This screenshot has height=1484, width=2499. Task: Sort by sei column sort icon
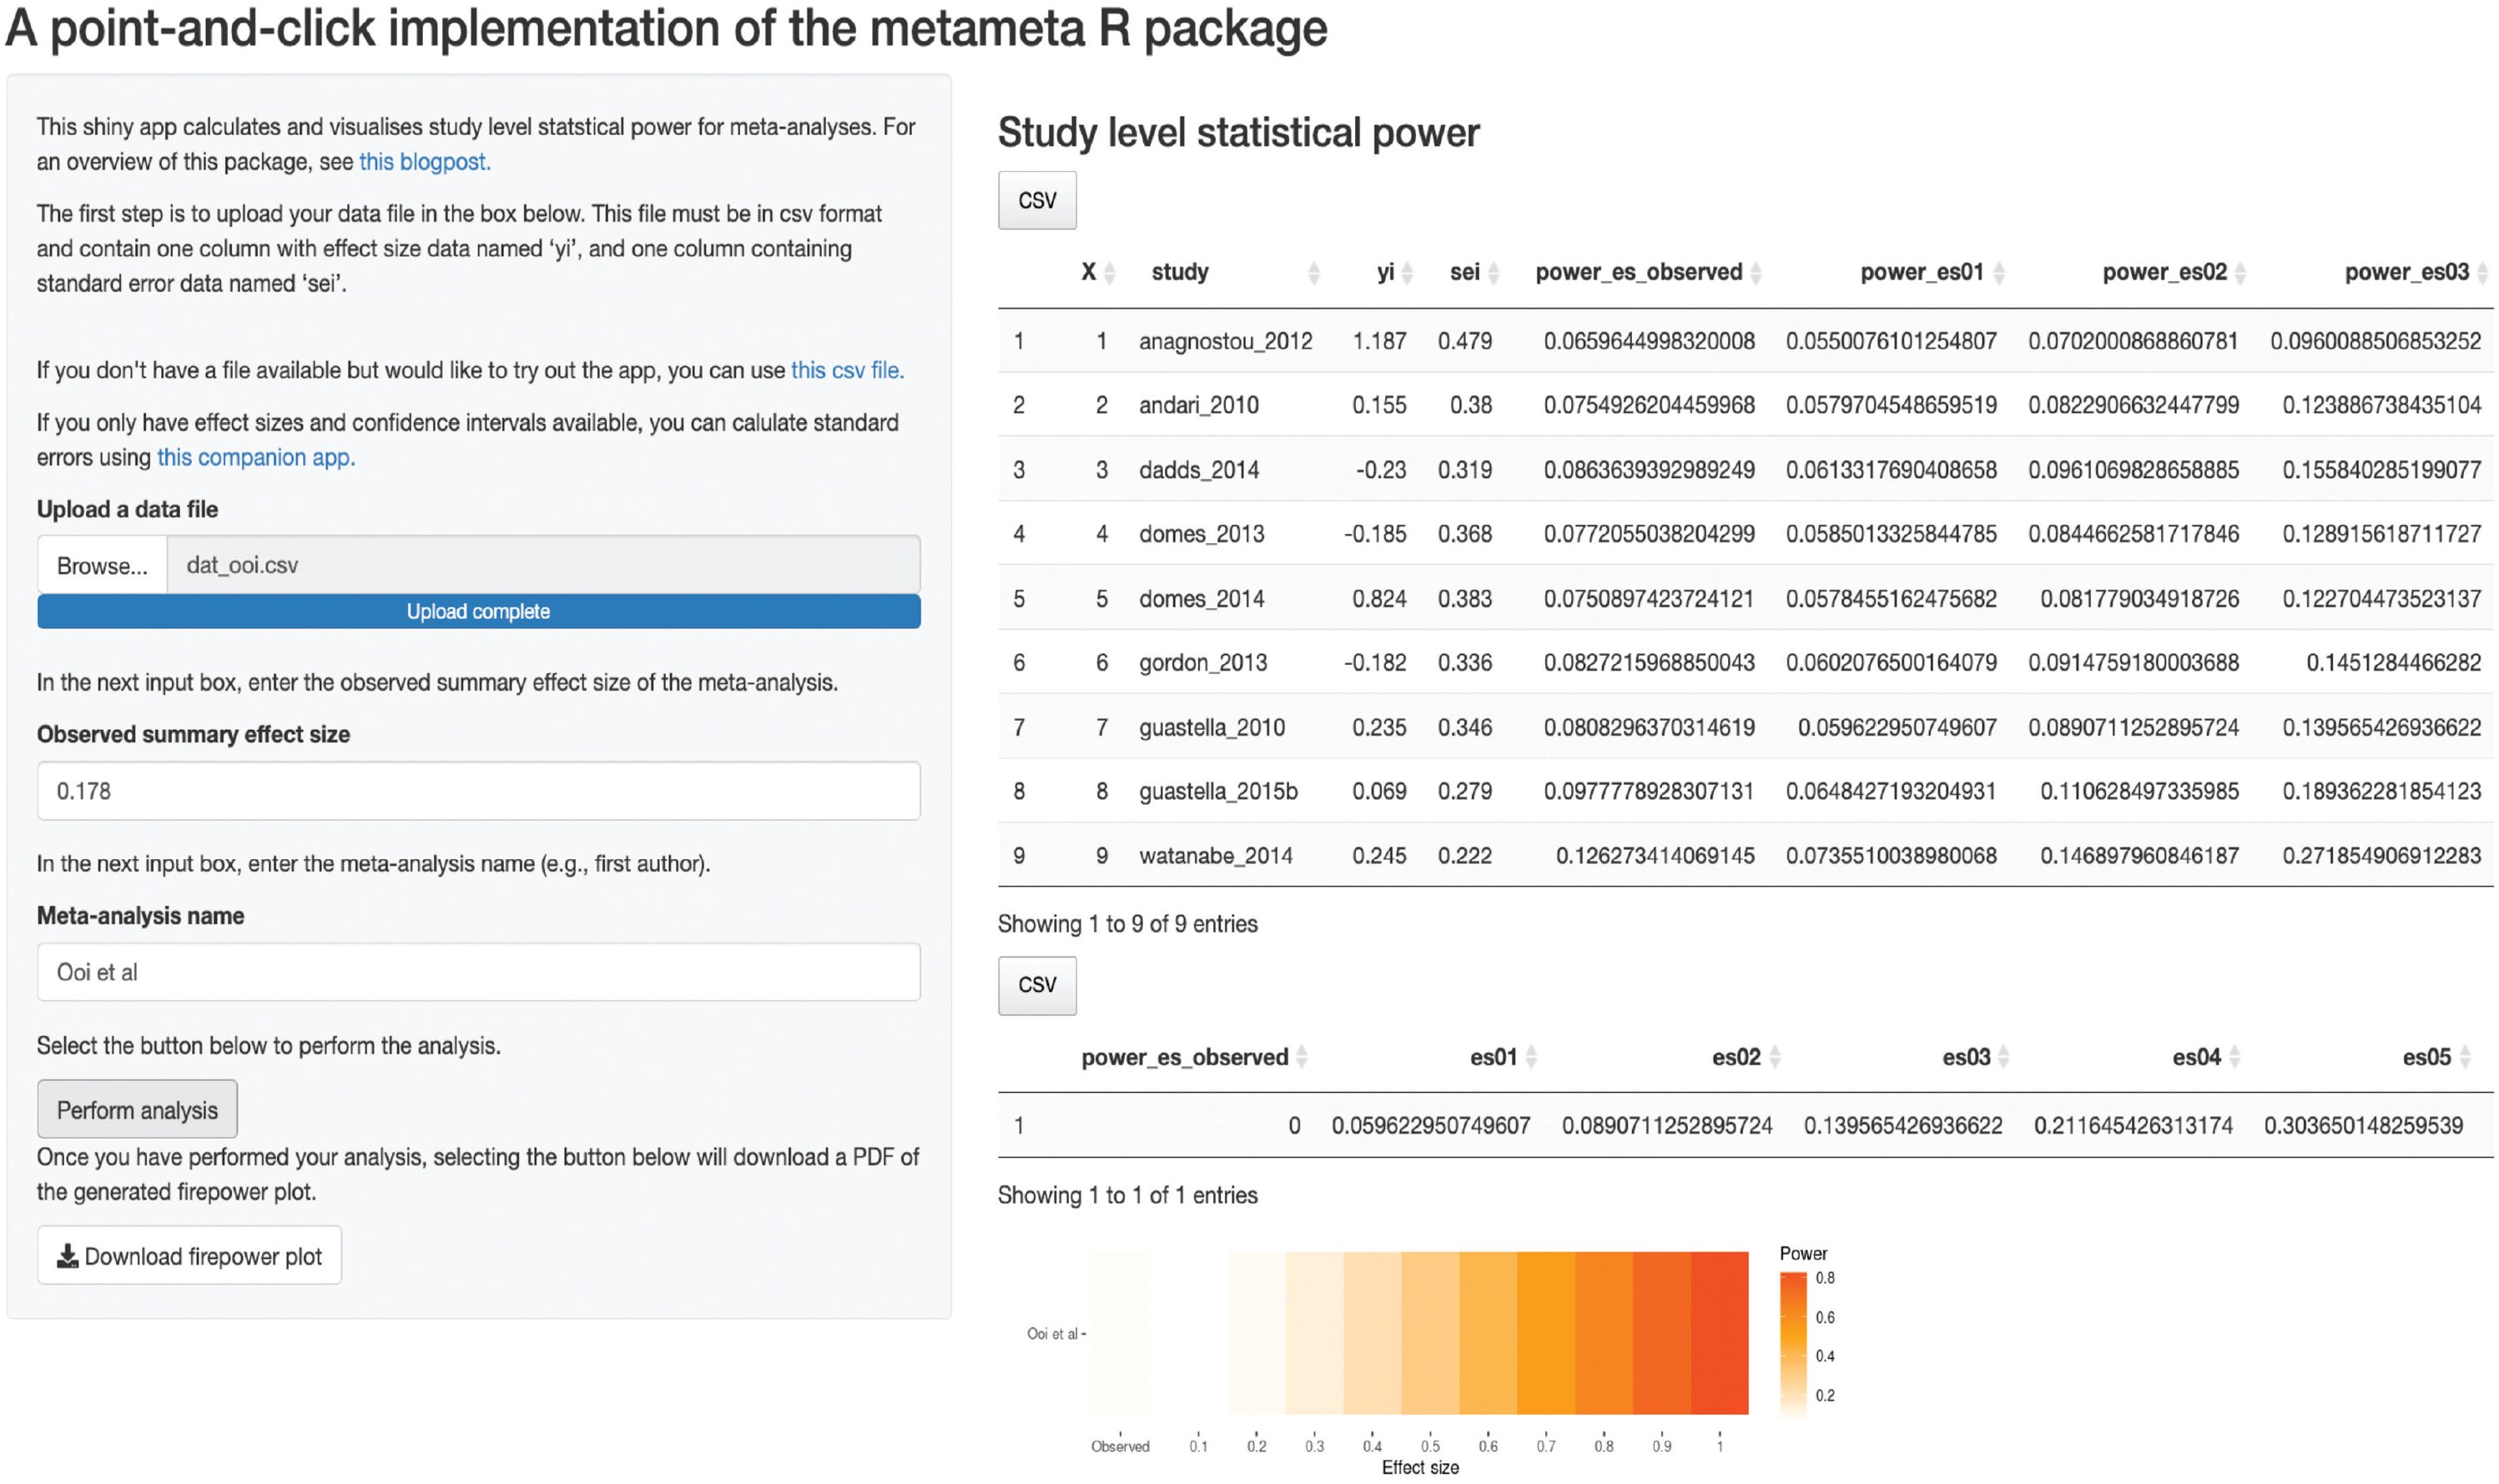click(1493, 272)
